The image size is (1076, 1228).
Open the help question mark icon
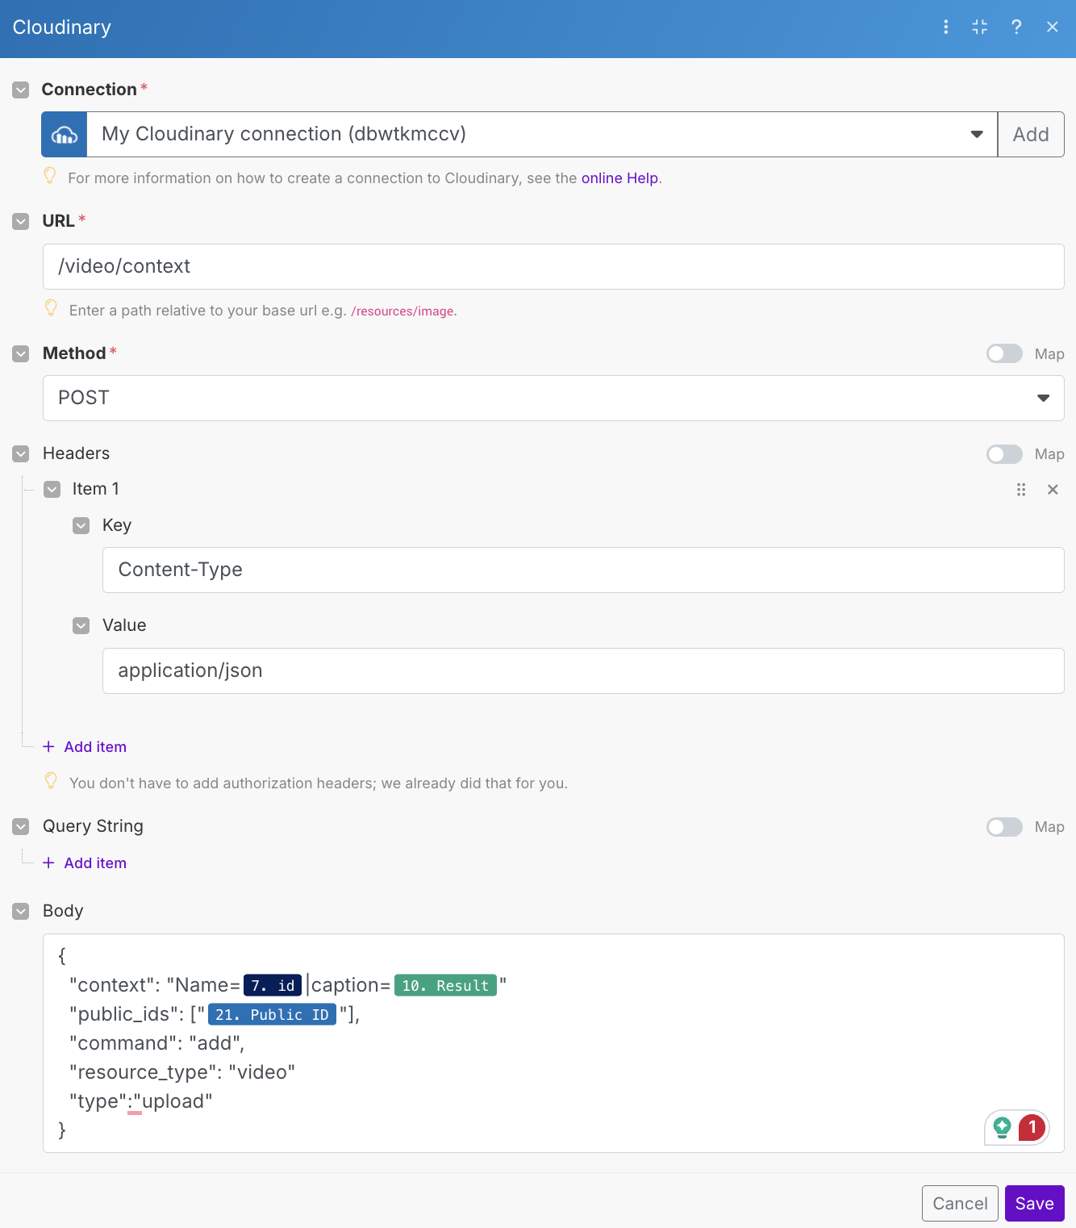(1016, 27)
